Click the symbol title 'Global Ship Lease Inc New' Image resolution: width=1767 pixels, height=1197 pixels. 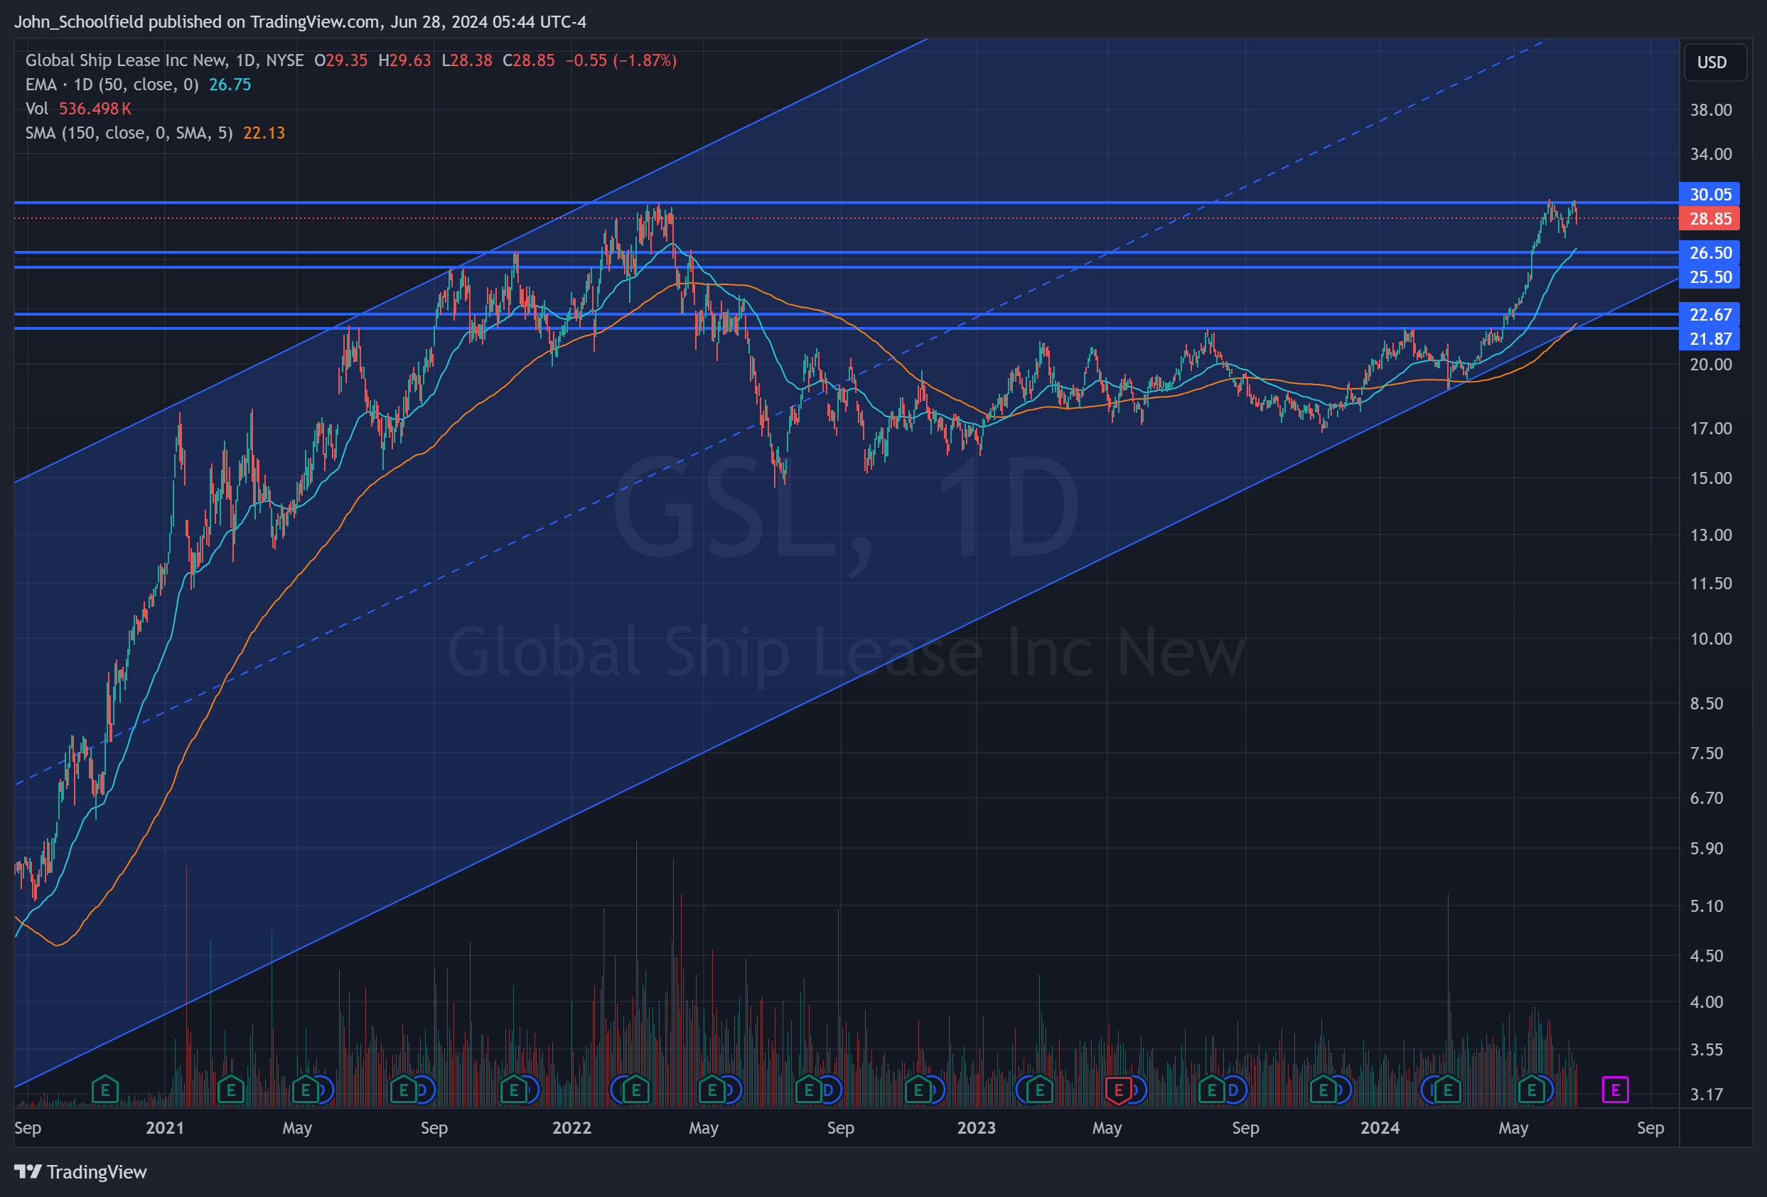click(127, 60)
